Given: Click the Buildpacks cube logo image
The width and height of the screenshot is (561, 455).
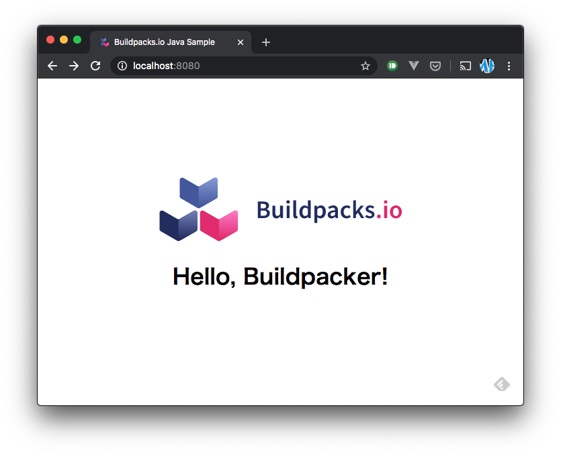Looking at the screenshot, I should tap(199, 209).
